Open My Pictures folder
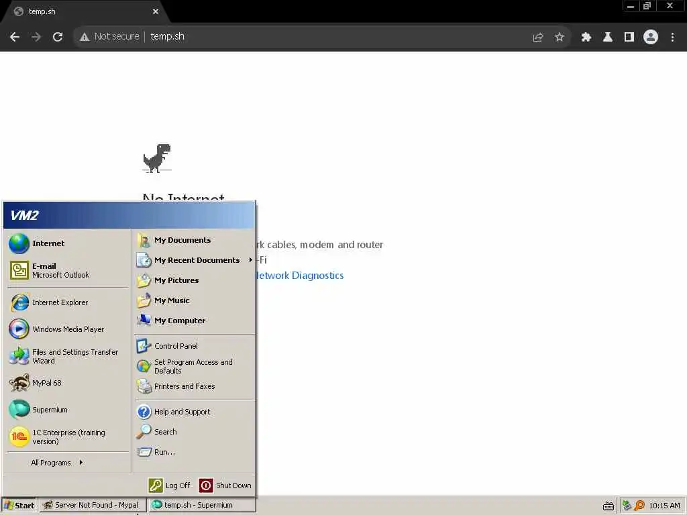 click(x=195, y=280)
